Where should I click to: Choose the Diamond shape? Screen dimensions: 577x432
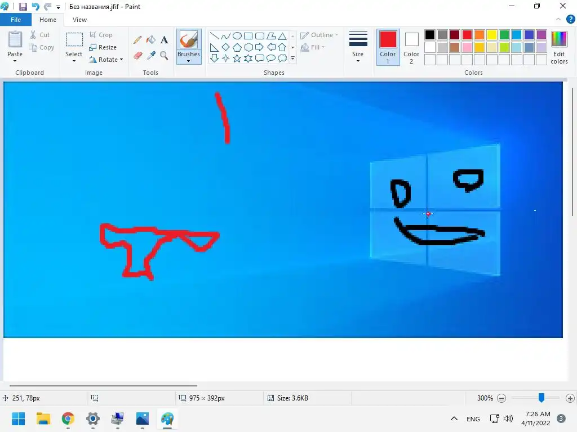[225, 47]
